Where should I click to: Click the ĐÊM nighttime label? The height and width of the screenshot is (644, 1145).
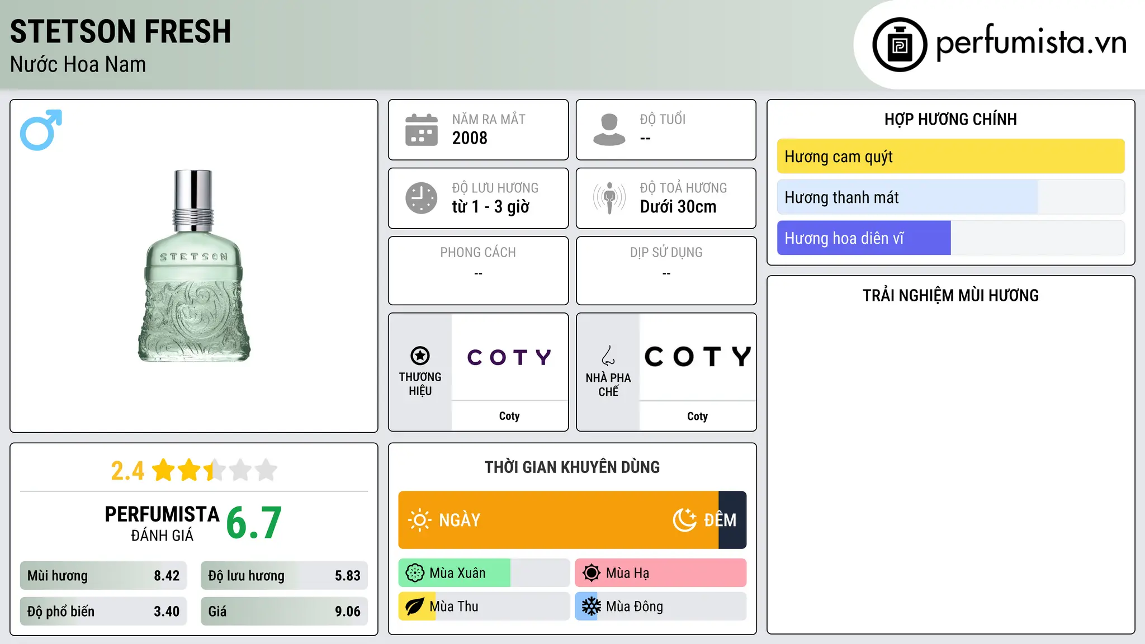(x=720, y=520)
